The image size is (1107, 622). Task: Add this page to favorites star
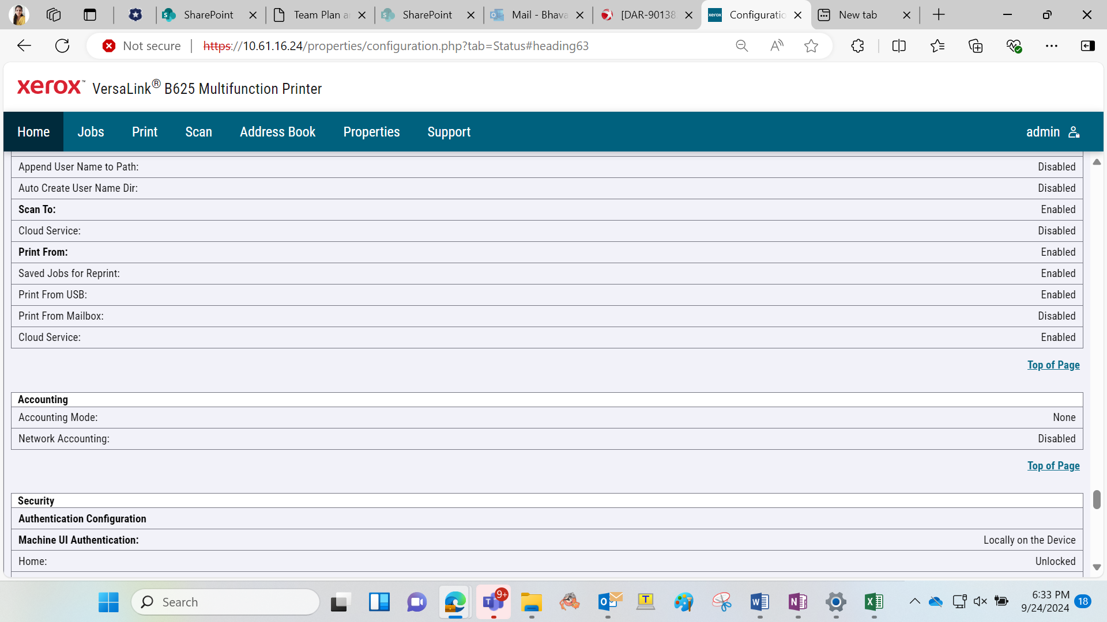pos(811,46)
